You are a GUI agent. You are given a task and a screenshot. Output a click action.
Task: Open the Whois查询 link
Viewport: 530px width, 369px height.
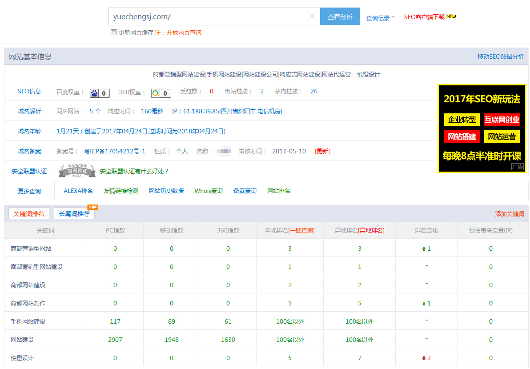point(208,191)
